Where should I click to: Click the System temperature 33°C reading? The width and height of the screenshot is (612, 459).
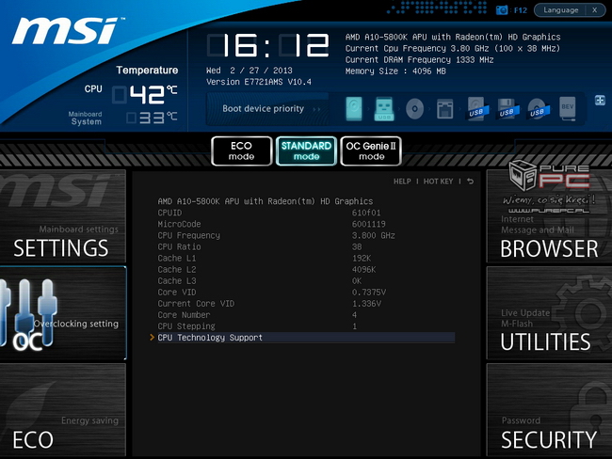(152, 118)
